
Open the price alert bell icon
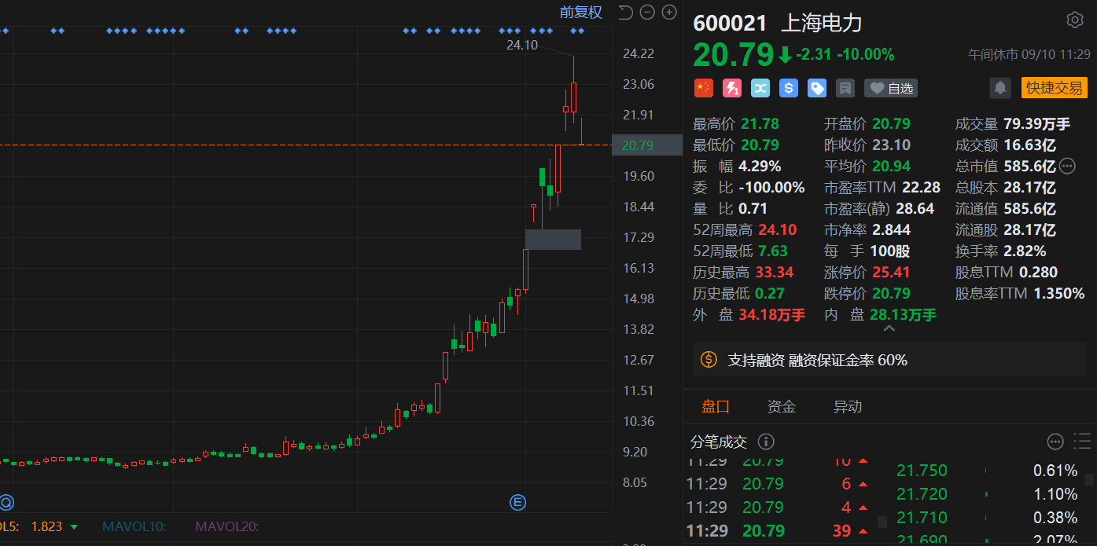[x=1000, y=88]
